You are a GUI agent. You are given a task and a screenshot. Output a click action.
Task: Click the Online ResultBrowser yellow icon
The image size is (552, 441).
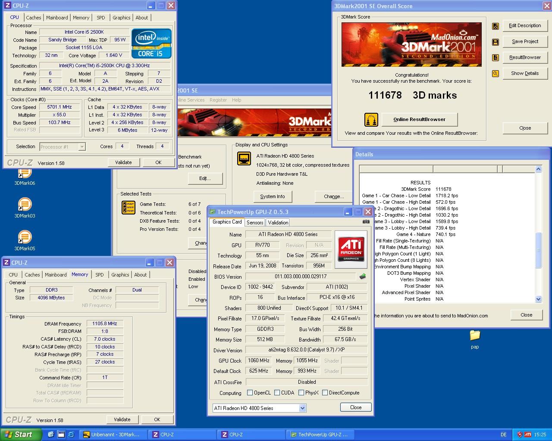371,119
